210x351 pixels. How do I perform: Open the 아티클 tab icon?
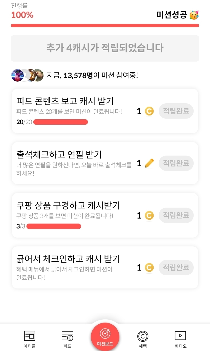coord(30,336)
